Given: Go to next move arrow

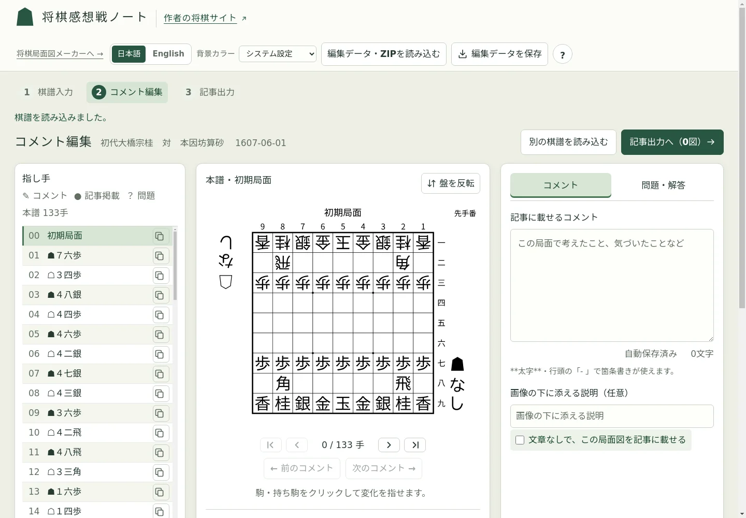Looking at the screenshot, I should tap(389, 445).
